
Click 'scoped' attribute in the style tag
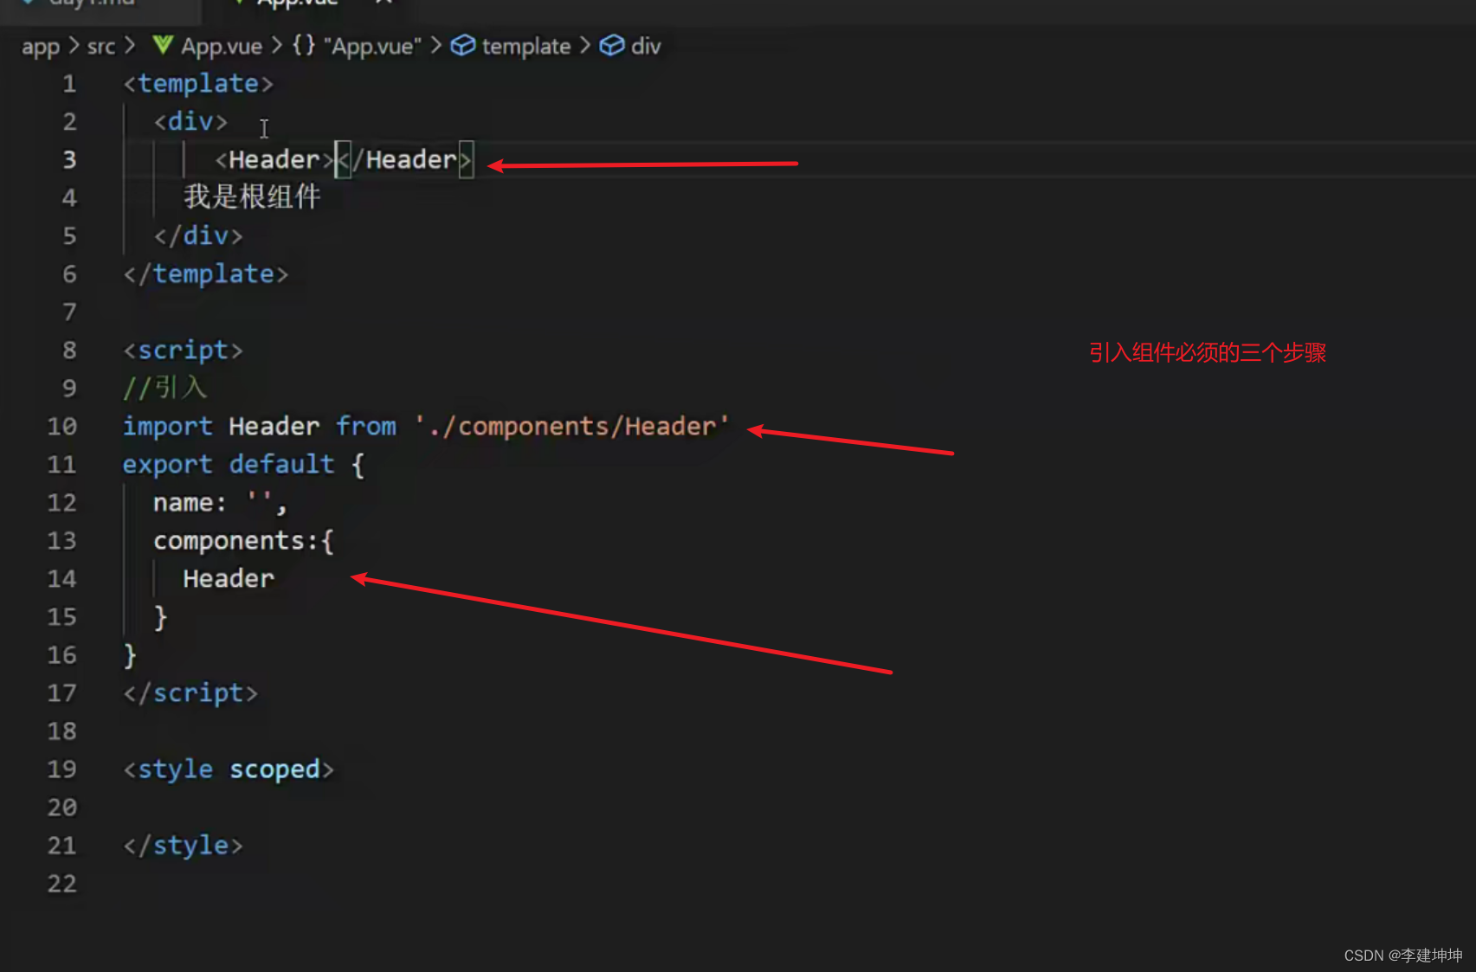274,769
